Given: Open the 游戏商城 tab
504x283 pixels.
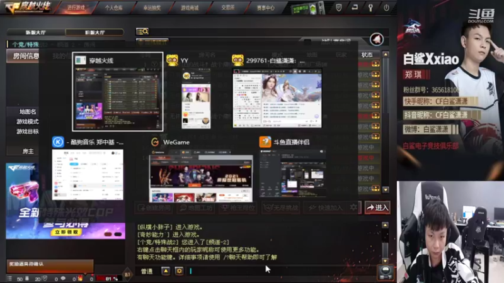Looking at the screenshot, I should pyautogui.click(x=190, y=8).
